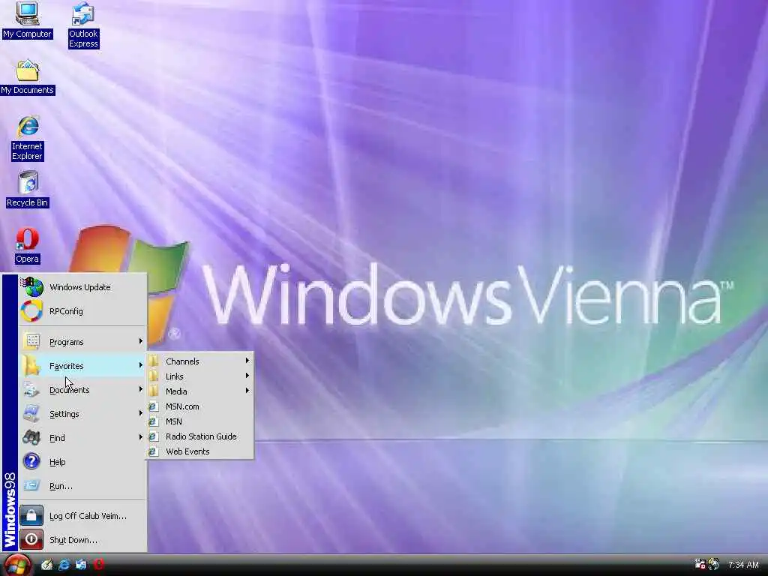Expand the Favorites submenu arrow
Screen dimensions: 768x576
point(140,365)
